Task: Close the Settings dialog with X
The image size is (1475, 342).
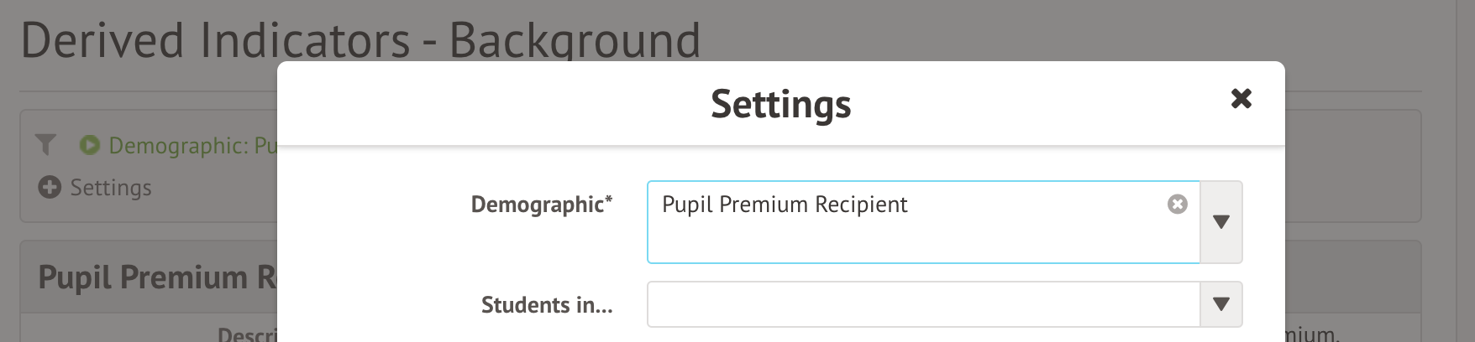Action: coord(1241,99)
